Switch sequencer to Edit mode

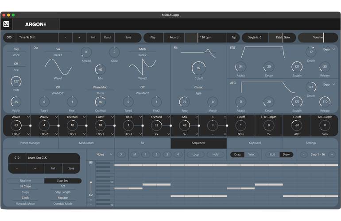272,154
